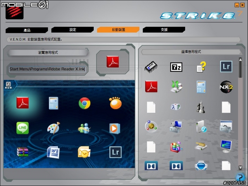Click the Adobe Reader preview icon box
Screen dimensions: 248x186
pyautogui.click(x=113, y=62)
